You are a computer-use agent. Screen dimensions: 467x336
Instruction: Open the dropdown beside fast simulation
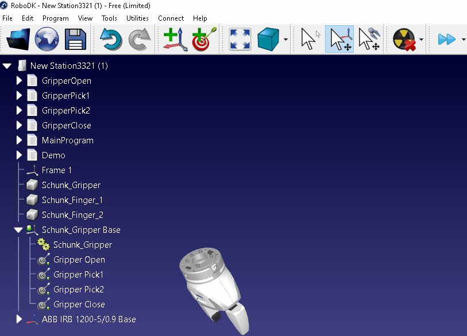click(x=463, y=39)
